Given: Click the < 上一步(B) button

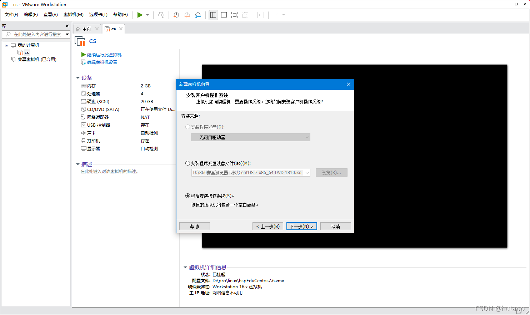Looking at the screenshot, I should click(x=268, y=227).
